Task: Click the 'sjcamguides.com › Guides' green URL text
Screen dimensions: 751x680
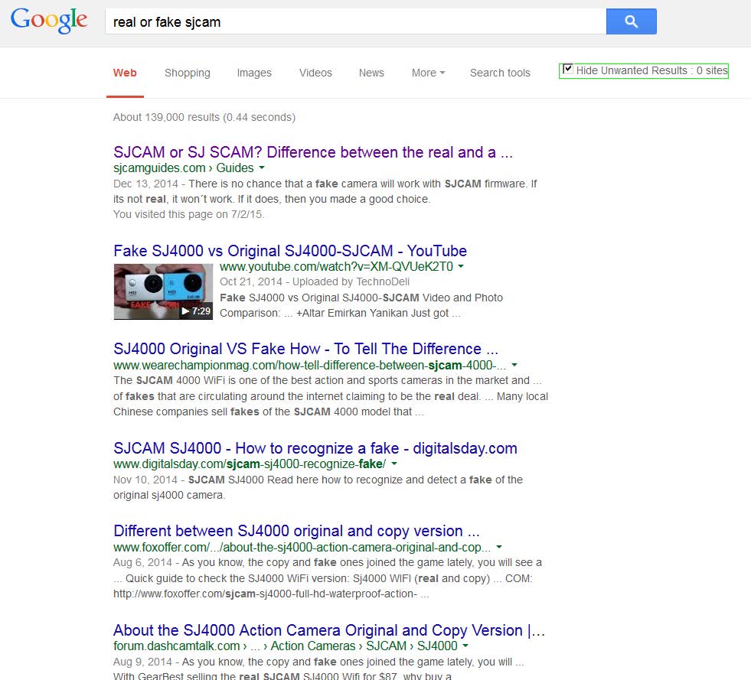Action: click(x=184, y=168)
